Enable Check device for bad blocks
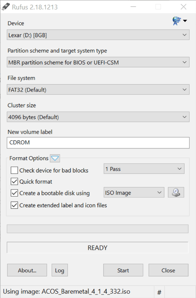The image size is (196, 298). point(14,170)
